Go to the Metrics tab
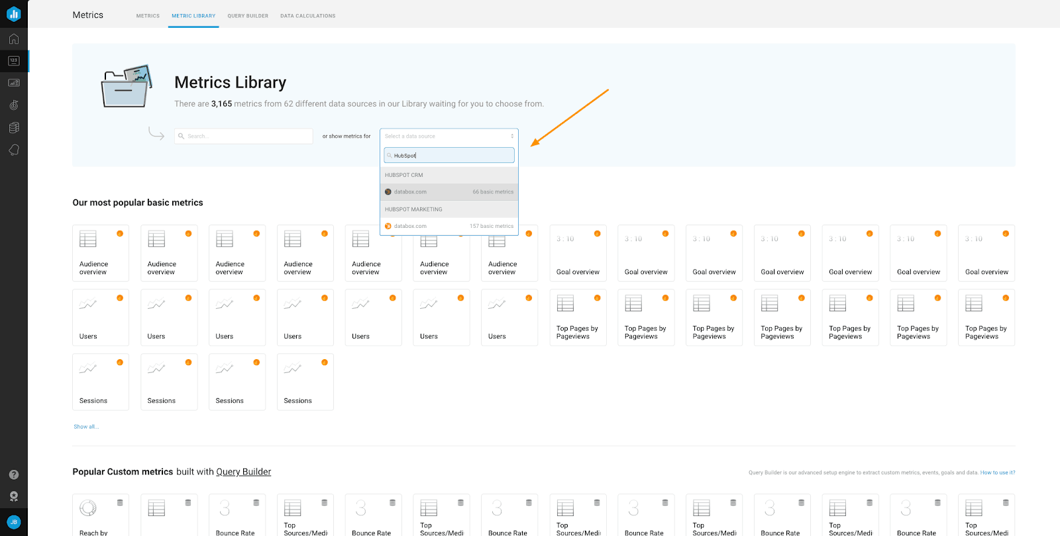This screenshot has width=1060, height=536. point(148,16)
